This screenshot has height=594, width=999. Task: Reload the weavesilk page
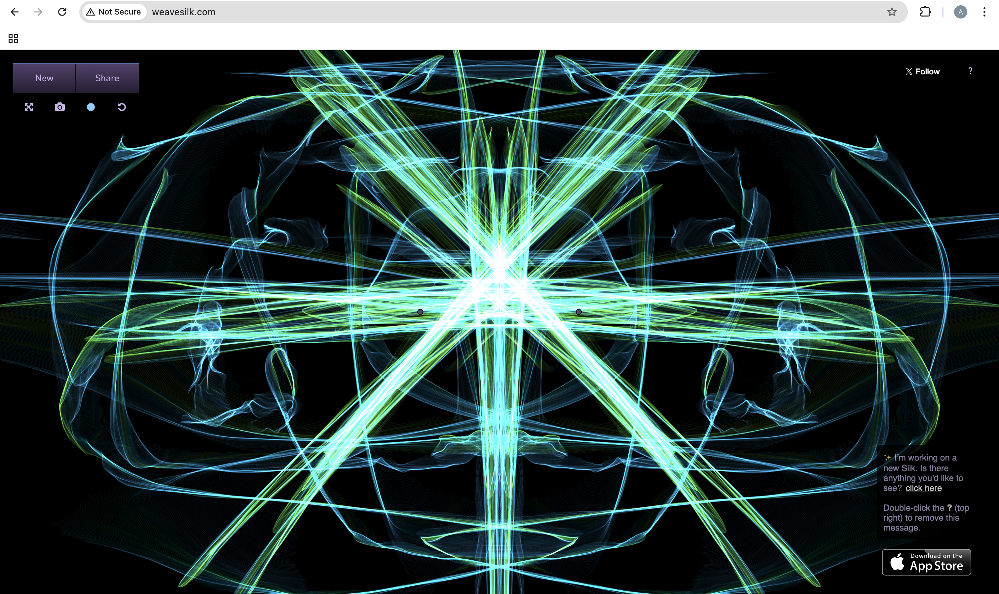pyautogui.click(x=62, y=12)
